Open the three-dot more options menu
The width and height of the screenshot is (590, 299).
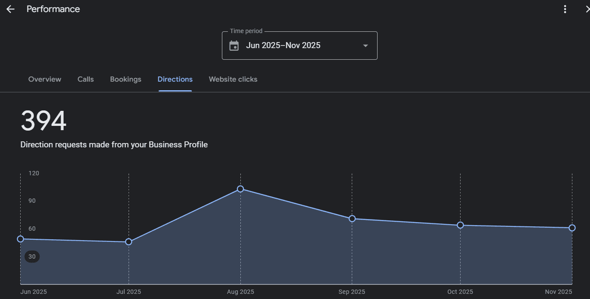[x=565, y=9]
